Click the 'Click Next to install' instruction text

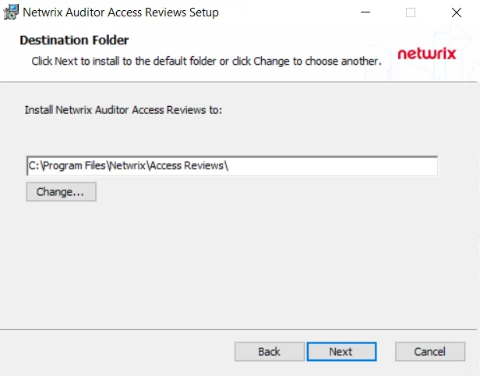pos(206,62)
